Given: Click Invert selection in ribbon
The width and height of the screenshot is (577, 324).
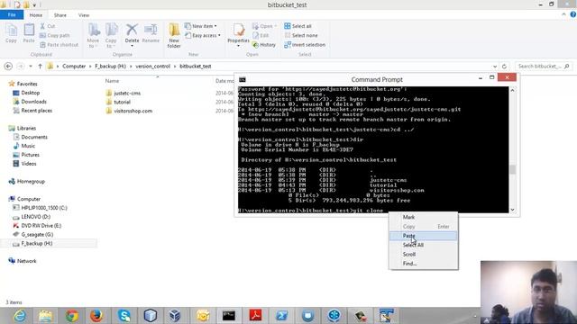Looking at the screenshot, I should (305, 44).
